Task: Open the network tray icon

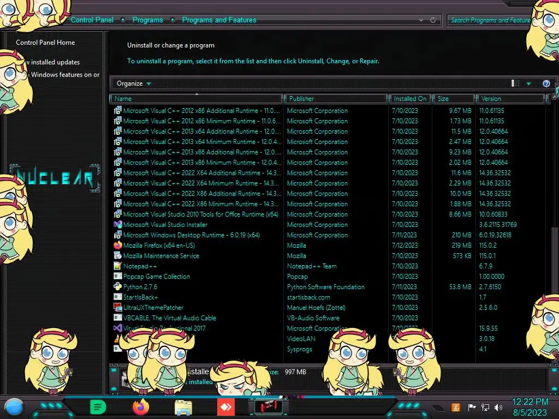Action: pyautogui.click(x=485, y=407)
